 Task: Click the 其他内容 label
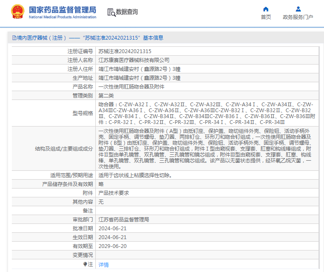click(x=83, y=202)
